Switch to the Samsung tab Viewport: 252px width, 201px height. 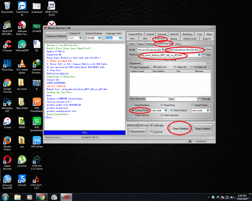coord(162,34)
